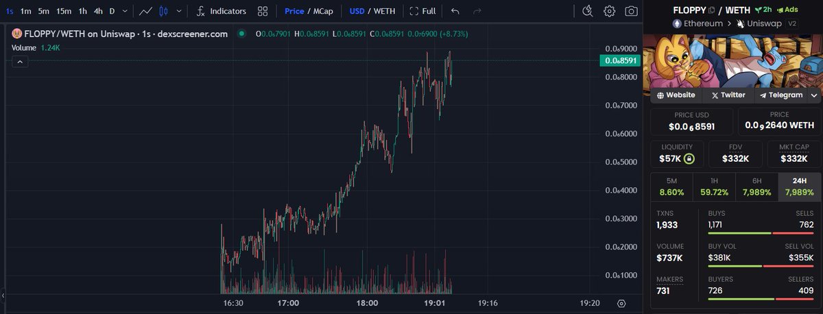Click the Uniswap DEX label

pyautogui.click(x=763, y=23)
